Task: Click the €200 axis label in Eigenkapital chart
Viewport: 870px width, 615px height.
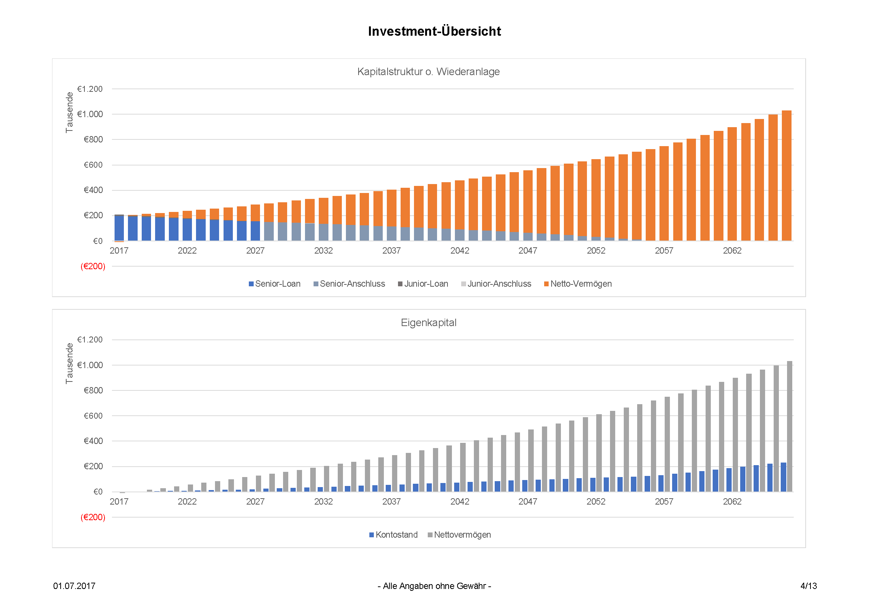Action: [x=93, y=467]
